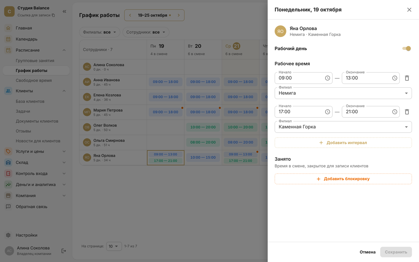Go to the next week in the schedule
This screenshot has width=419, height=262.
(x=178, y=15)
